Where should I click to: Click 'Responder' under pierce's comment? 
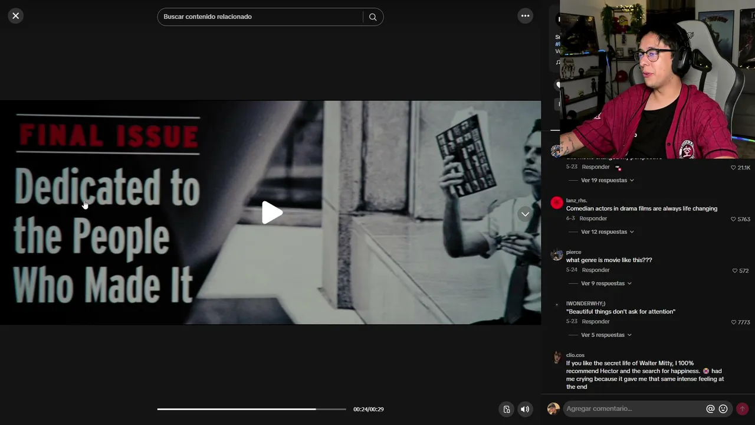[596, 270]
